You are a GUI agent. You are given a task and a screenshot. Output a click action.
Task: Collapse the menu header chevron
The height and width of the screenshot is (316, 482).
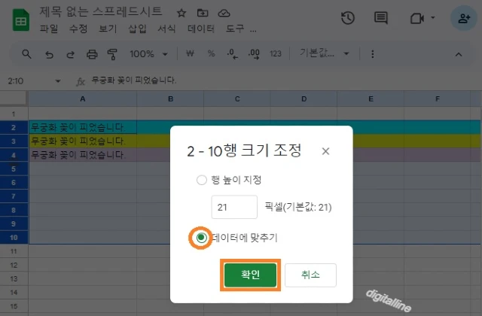[x=459, y=55]
